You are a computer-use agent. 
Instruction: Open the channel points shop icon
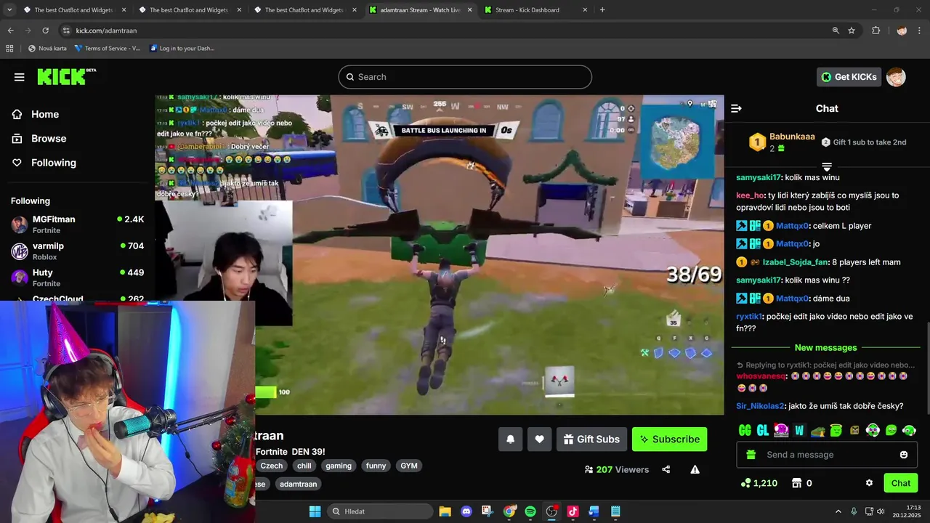pyautogui.click(x=796, y=483)
